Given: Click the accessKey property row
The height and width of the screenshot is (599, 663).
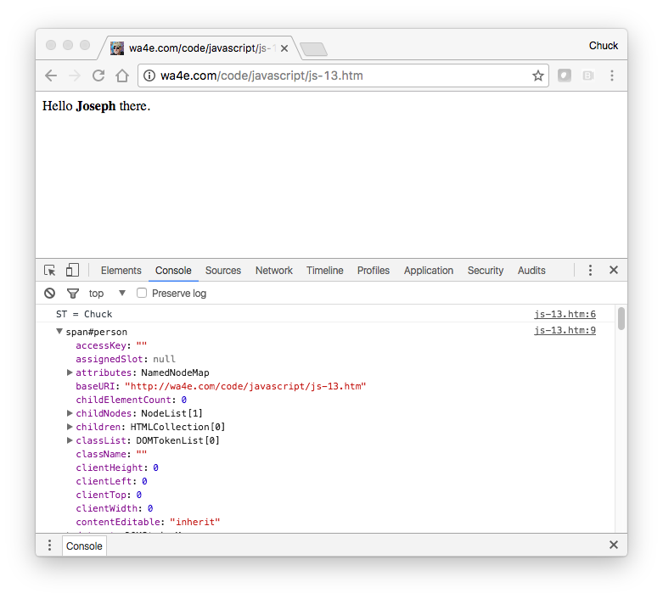Looking at the screenshot, I should [x=111, y=345].
